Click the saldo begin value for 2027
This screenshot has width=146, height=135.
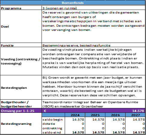(x=139, y=119)
